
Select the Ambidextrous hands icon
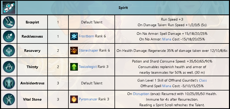9,83
